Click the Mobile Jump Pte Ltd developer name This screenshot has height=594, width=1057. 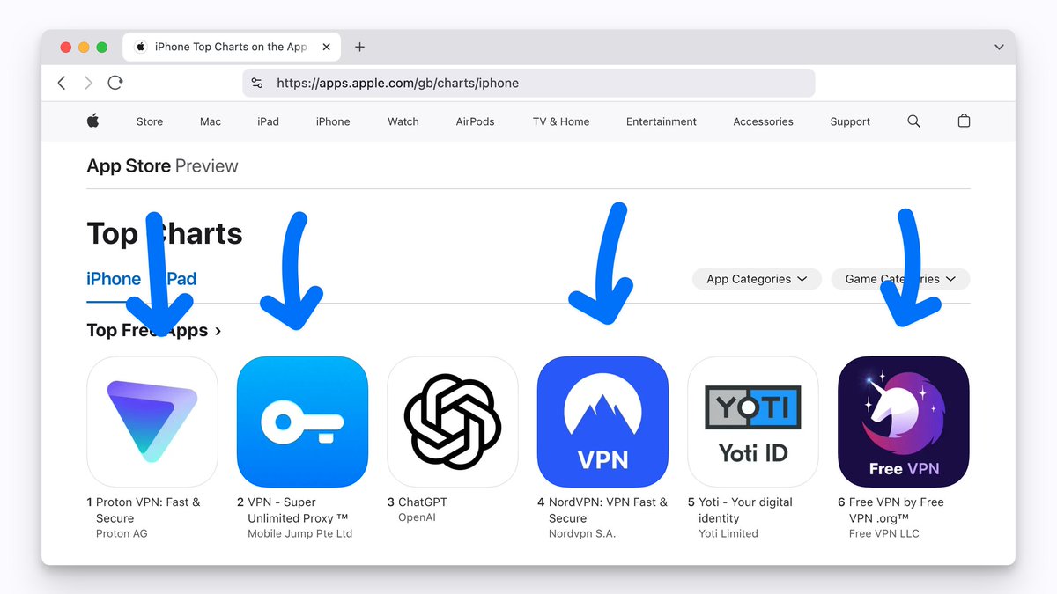(299, 534)
